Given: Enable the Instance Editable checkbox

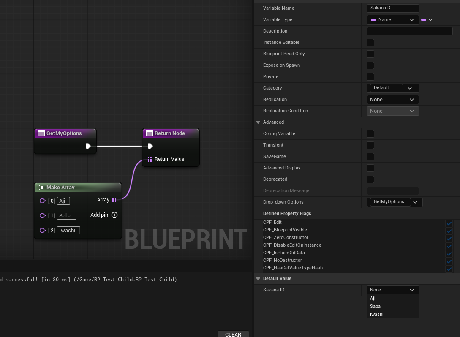Looking at the screenshot, I should coord(370,43).
